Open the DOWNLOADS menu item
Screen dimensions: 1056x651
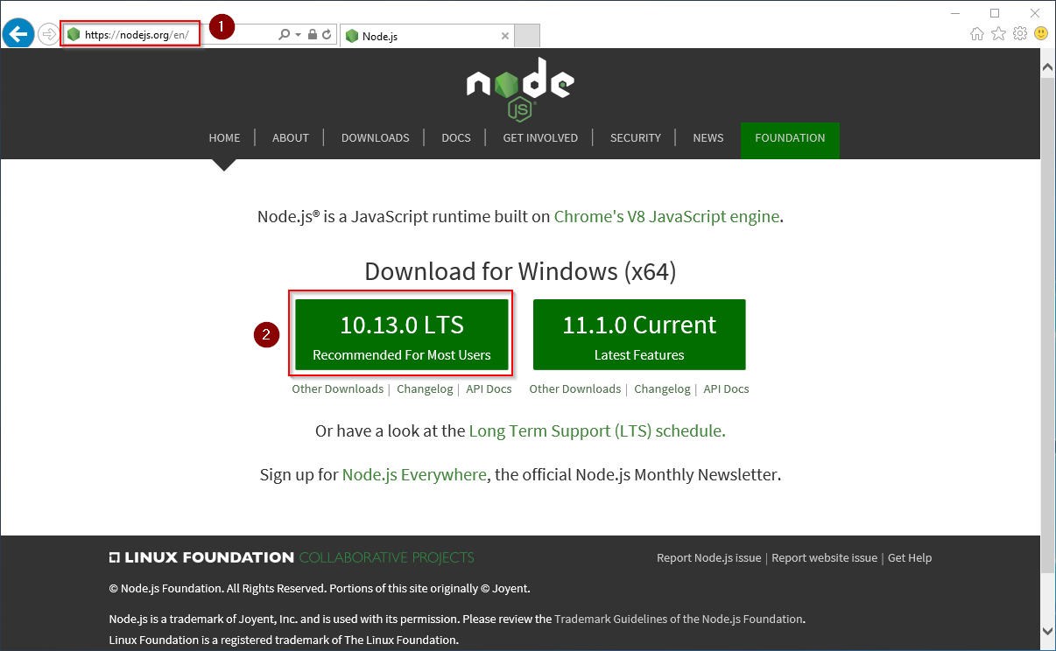pos(375,138)
